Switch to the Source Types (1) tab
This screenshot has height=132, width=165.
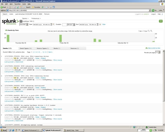click(x=43, y=48)
